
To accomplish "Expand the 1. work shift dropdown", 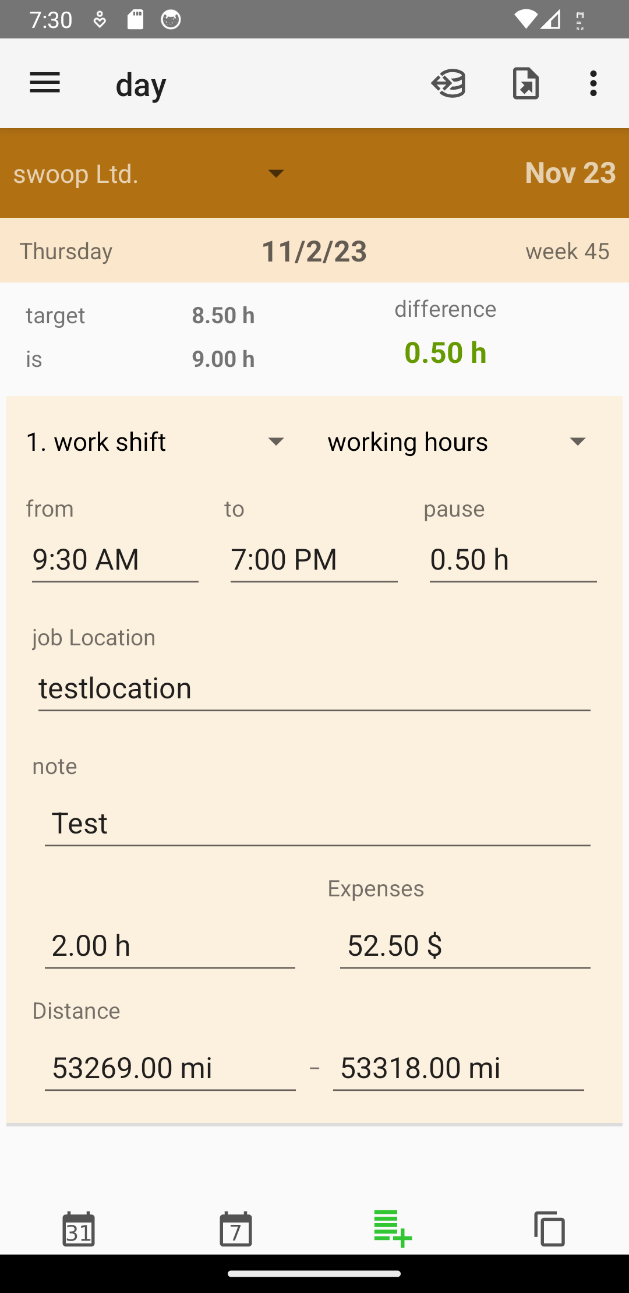I will [x=156, y=441].
